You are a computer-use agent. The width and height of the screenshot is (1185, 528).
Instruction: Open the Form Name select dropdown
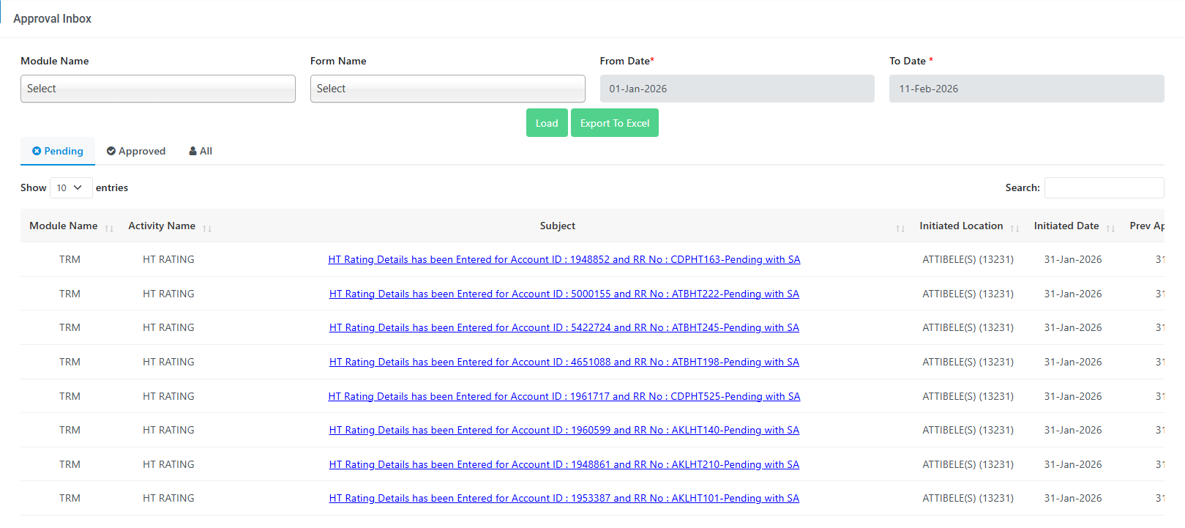point(447,89)
